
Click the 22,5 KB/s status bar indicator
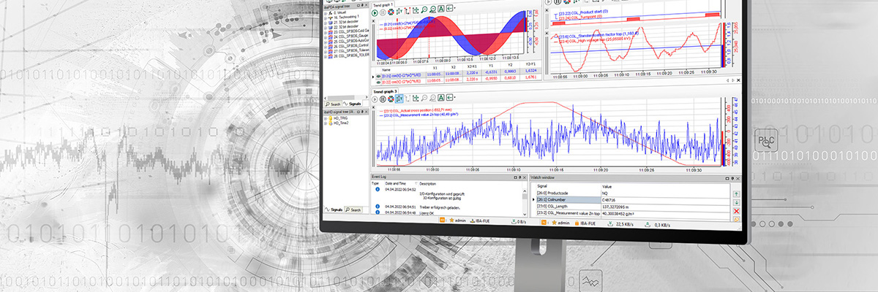click(x=619, y=224)
